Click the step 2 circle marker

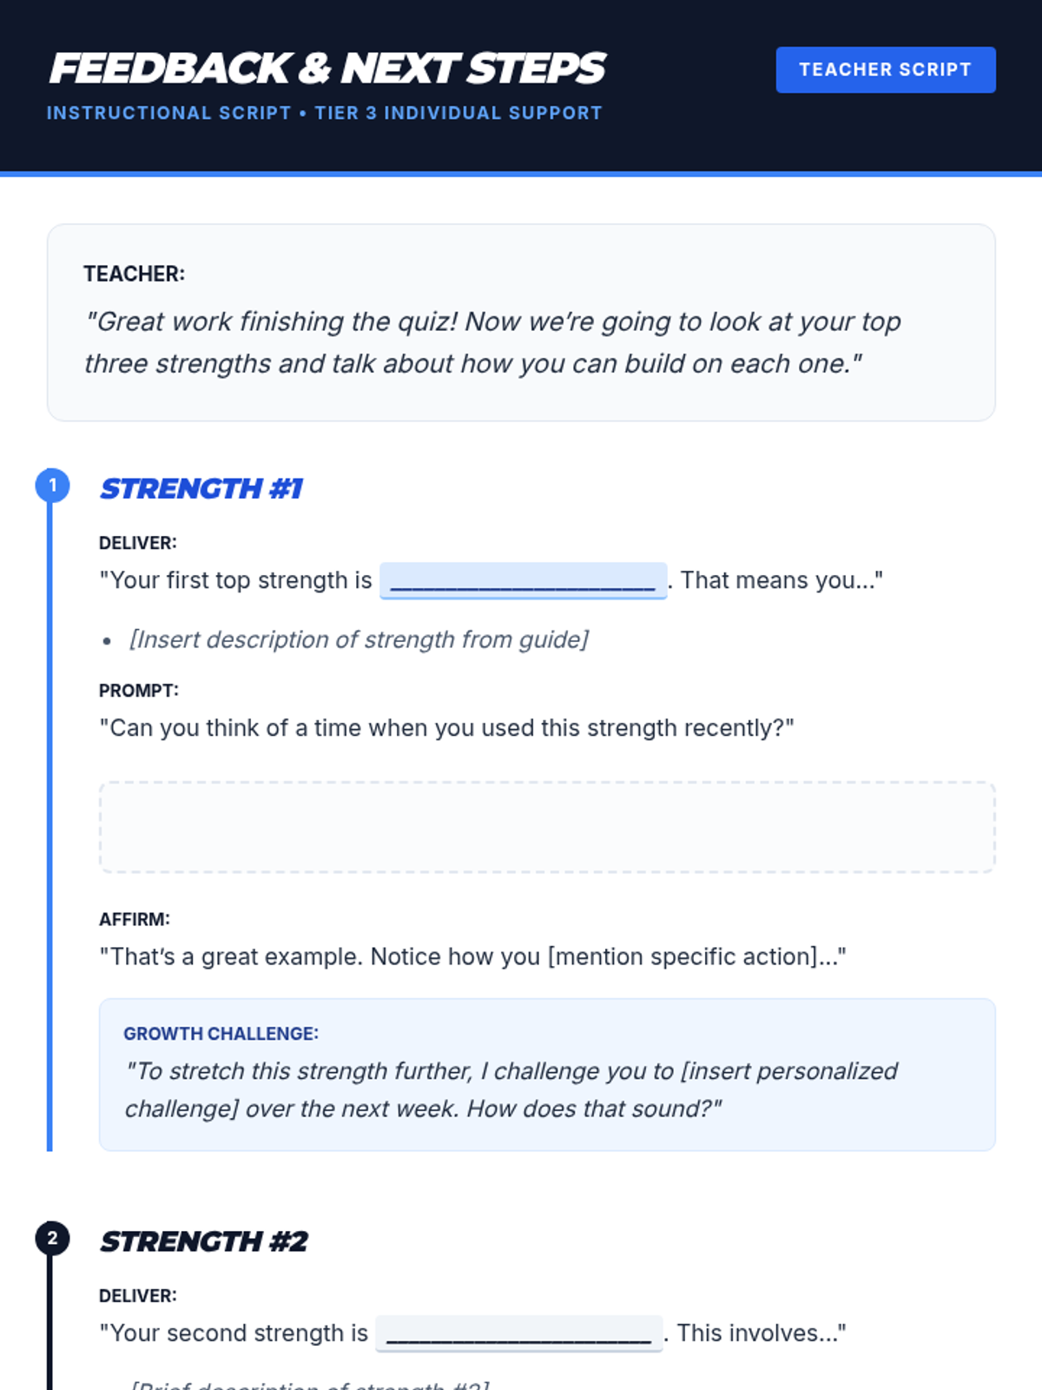(x=52, y=1238)
